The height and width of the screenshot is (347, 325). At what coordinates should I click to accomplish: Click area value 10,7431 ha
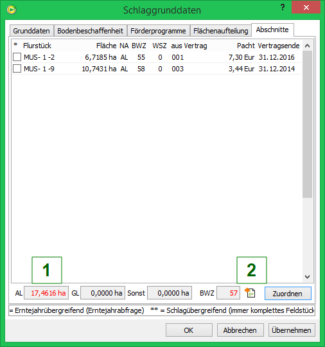click(99, 69)
